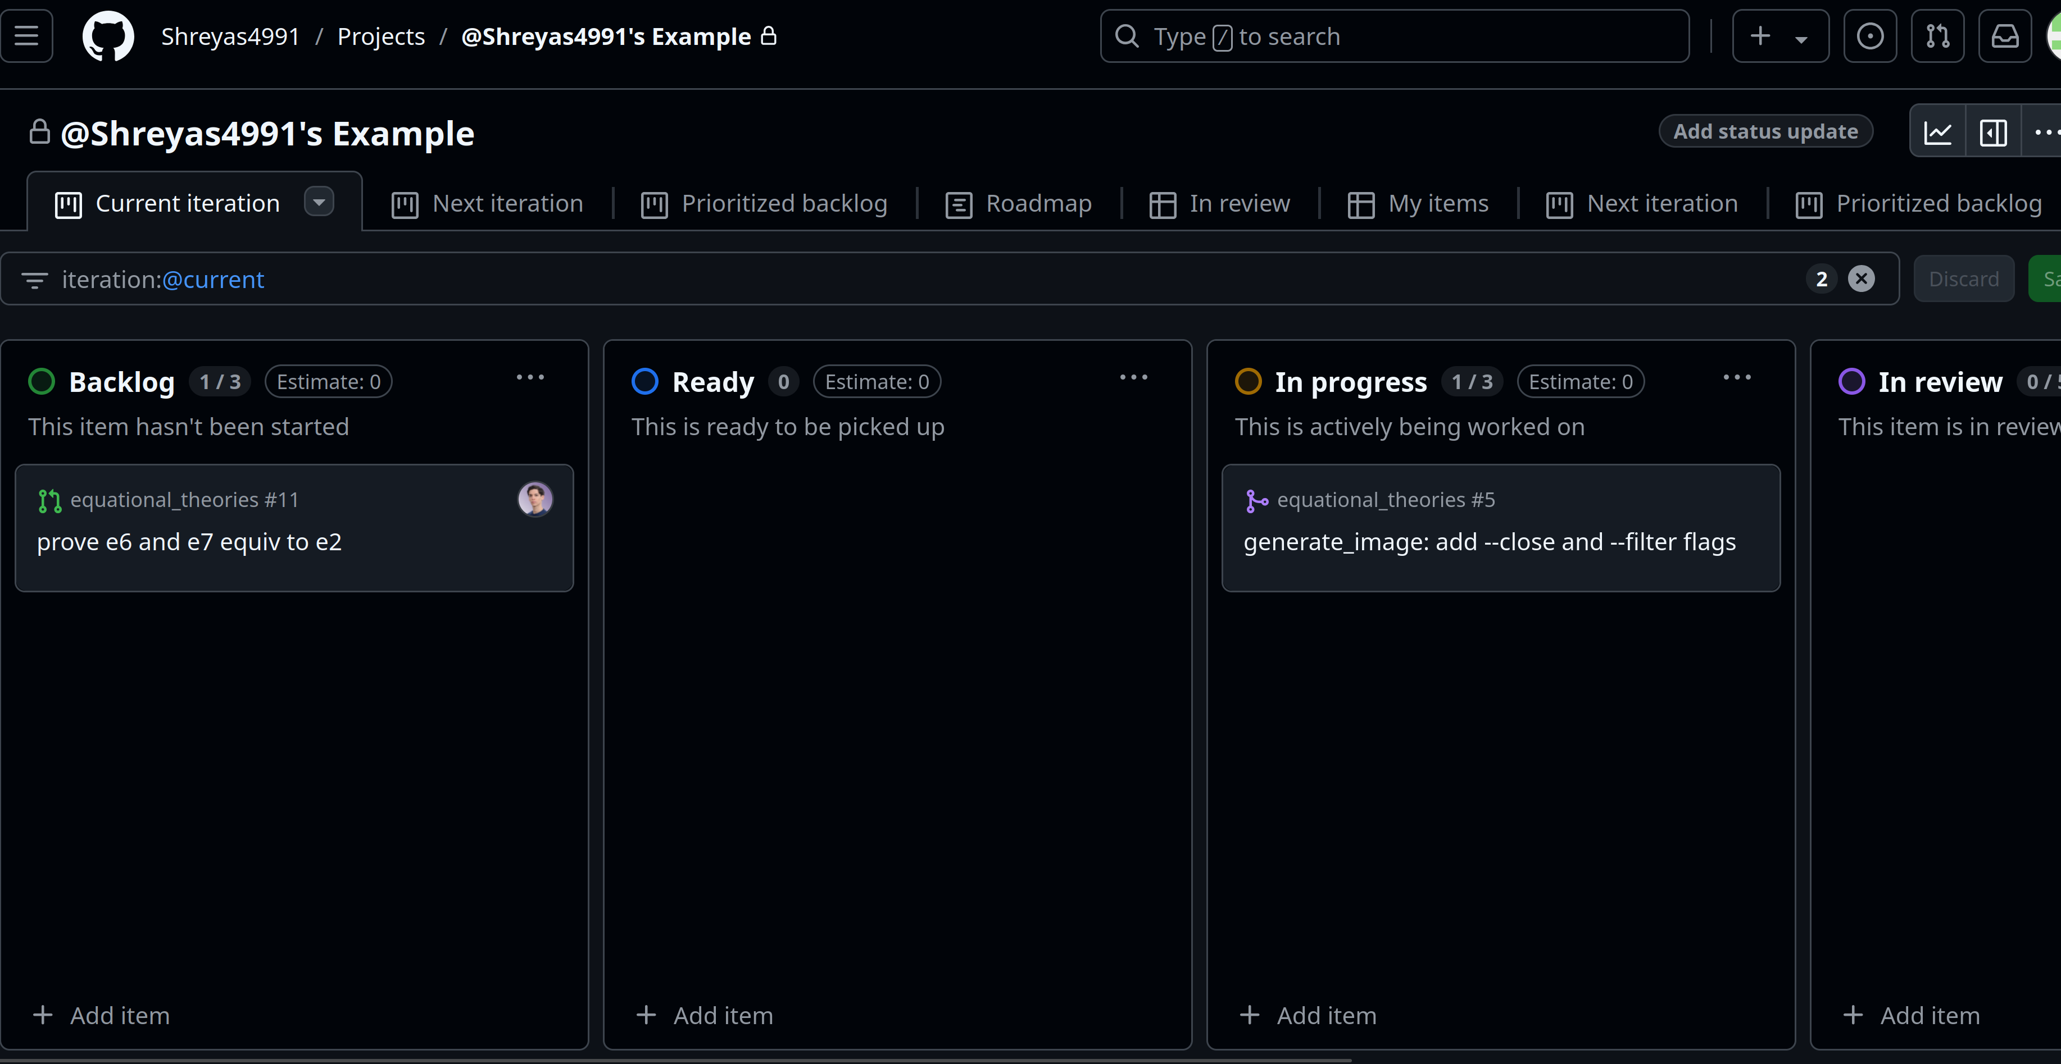The width and height of the screenshot is (2061, 1064).
Task: Open the create new plus button
Action: (x=1759, y=36)
